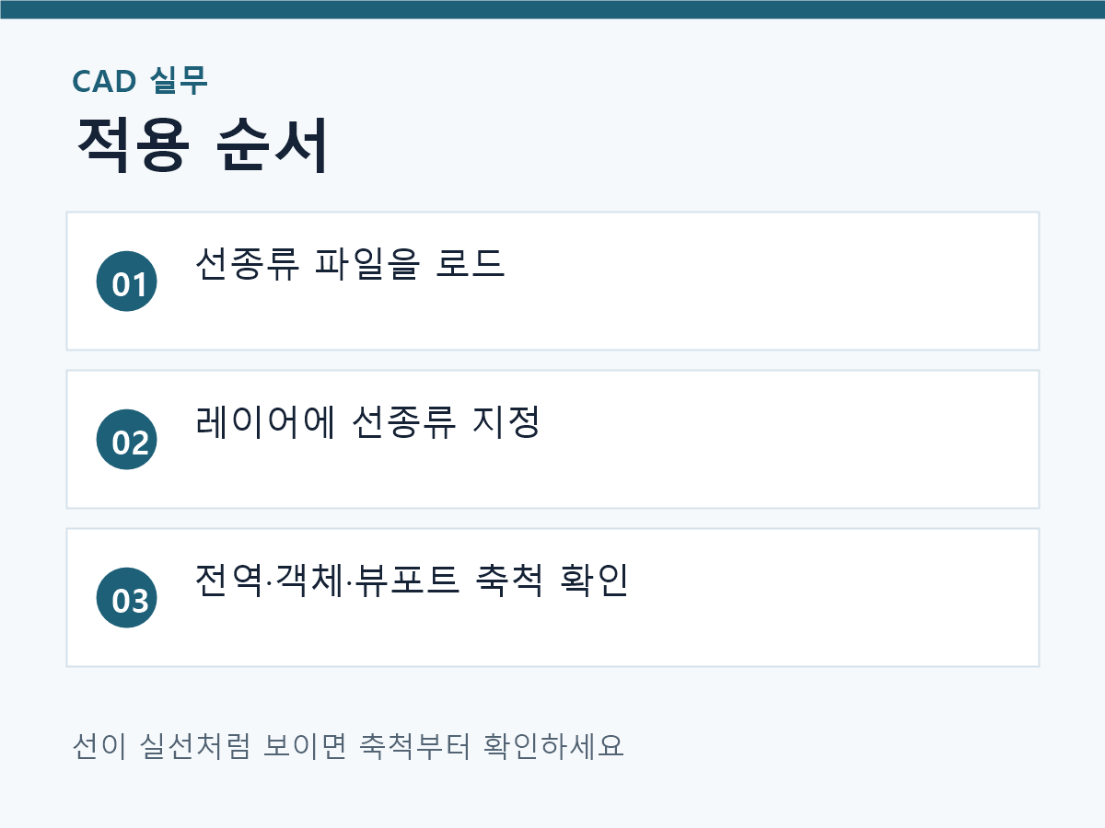The image size is (1105, 828).
Task: Select the text 선종류 파일을 로드
Action: [x=351, y=263]
